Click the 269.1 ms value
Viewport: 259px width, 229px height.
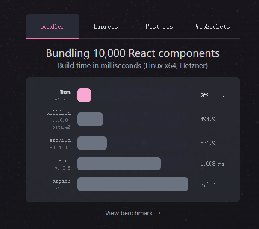pos(212,95)
